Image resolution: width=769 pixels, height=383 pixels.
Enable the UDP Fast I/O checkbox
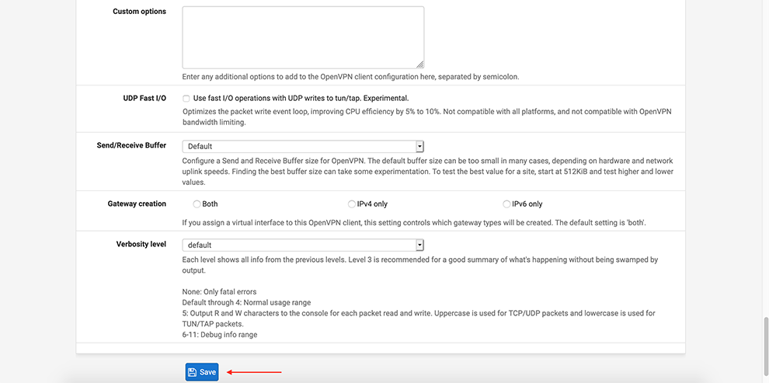(x=186, y=99)
